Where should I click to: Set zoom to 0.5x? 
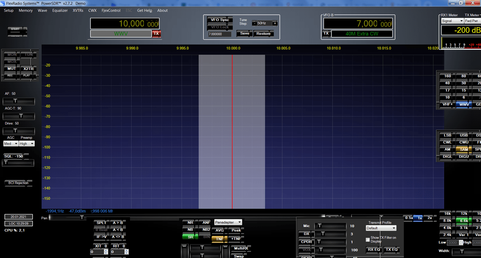coord(408,218)
